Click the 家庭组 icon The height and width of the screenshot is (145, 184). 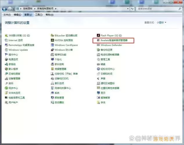(x=6, y=64)
